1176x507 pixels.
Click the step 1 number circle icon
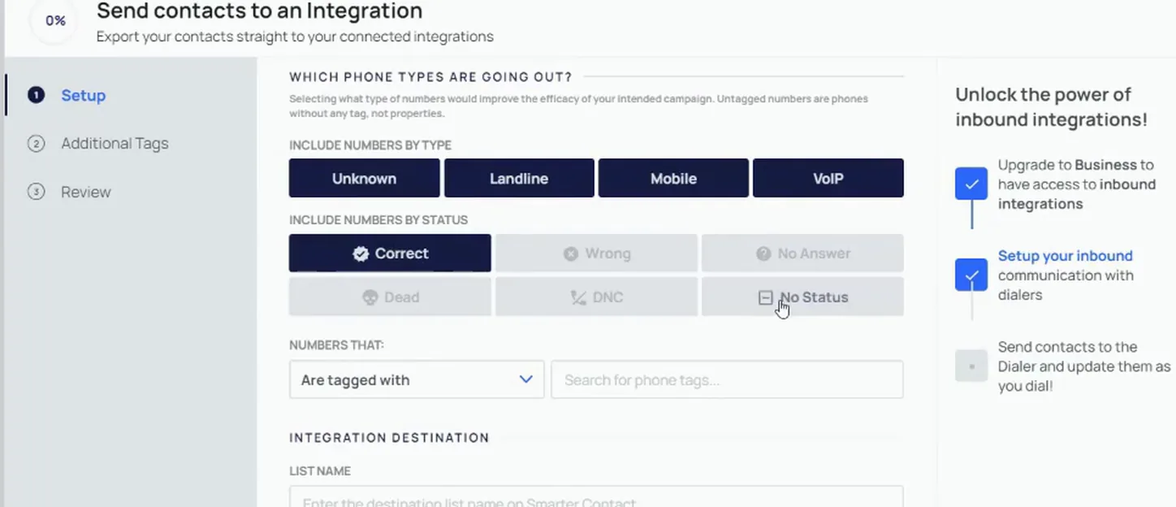[36, 95]
